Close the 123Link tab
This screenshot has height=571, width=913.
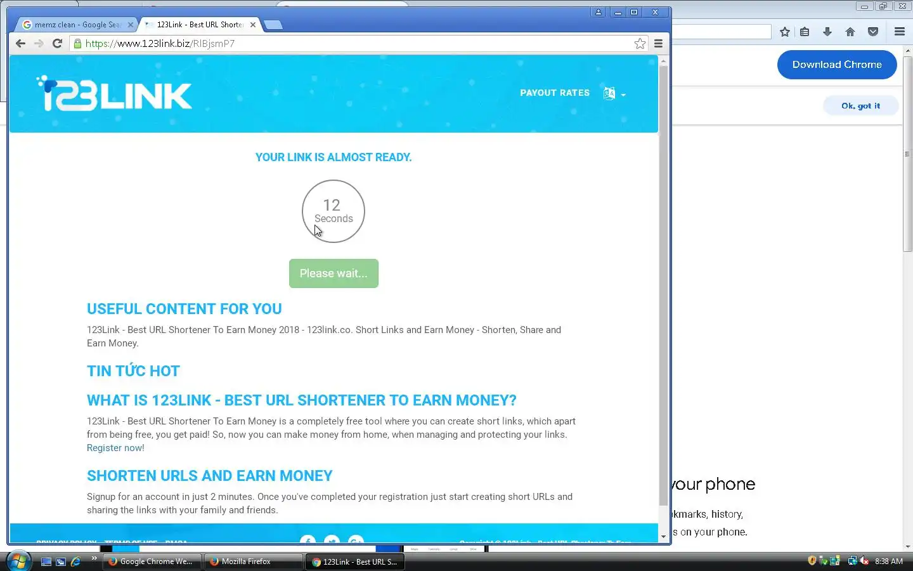(253, 25)
